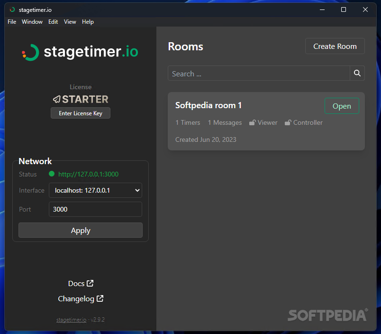Click the paper plane license icon

56,99
